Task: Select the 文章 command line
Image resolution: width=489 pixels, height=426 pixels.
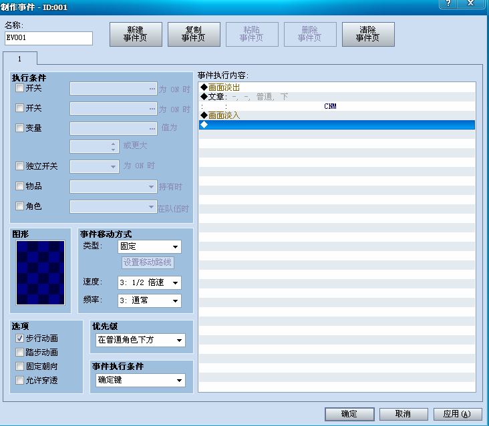Action: [x=337, y=97]
